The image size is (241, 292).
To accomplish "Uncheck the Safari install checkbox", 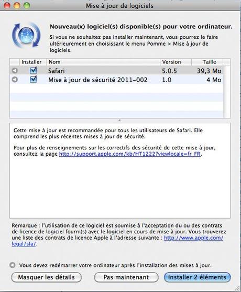I will 34,70.
